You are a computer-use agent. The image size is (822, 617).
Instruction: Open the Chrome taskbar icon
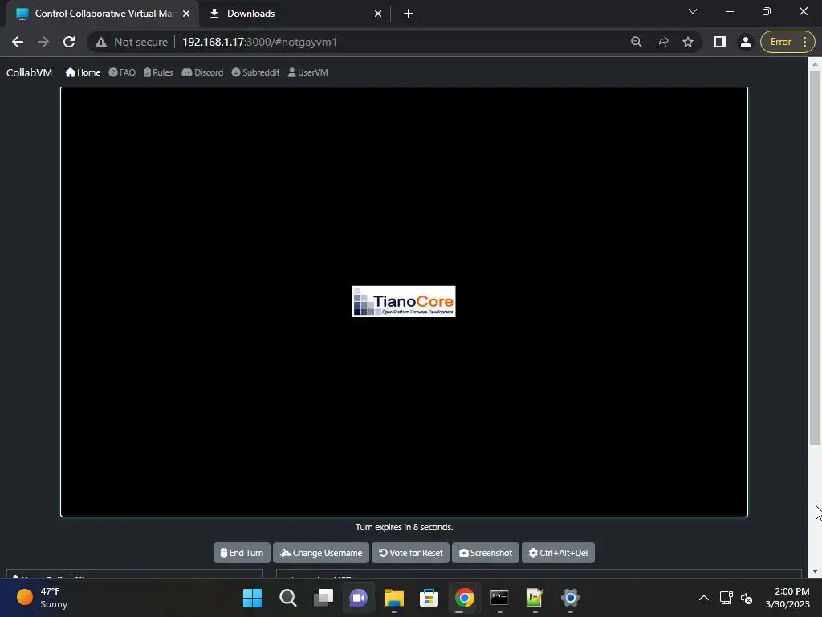[x=465, y=598]
